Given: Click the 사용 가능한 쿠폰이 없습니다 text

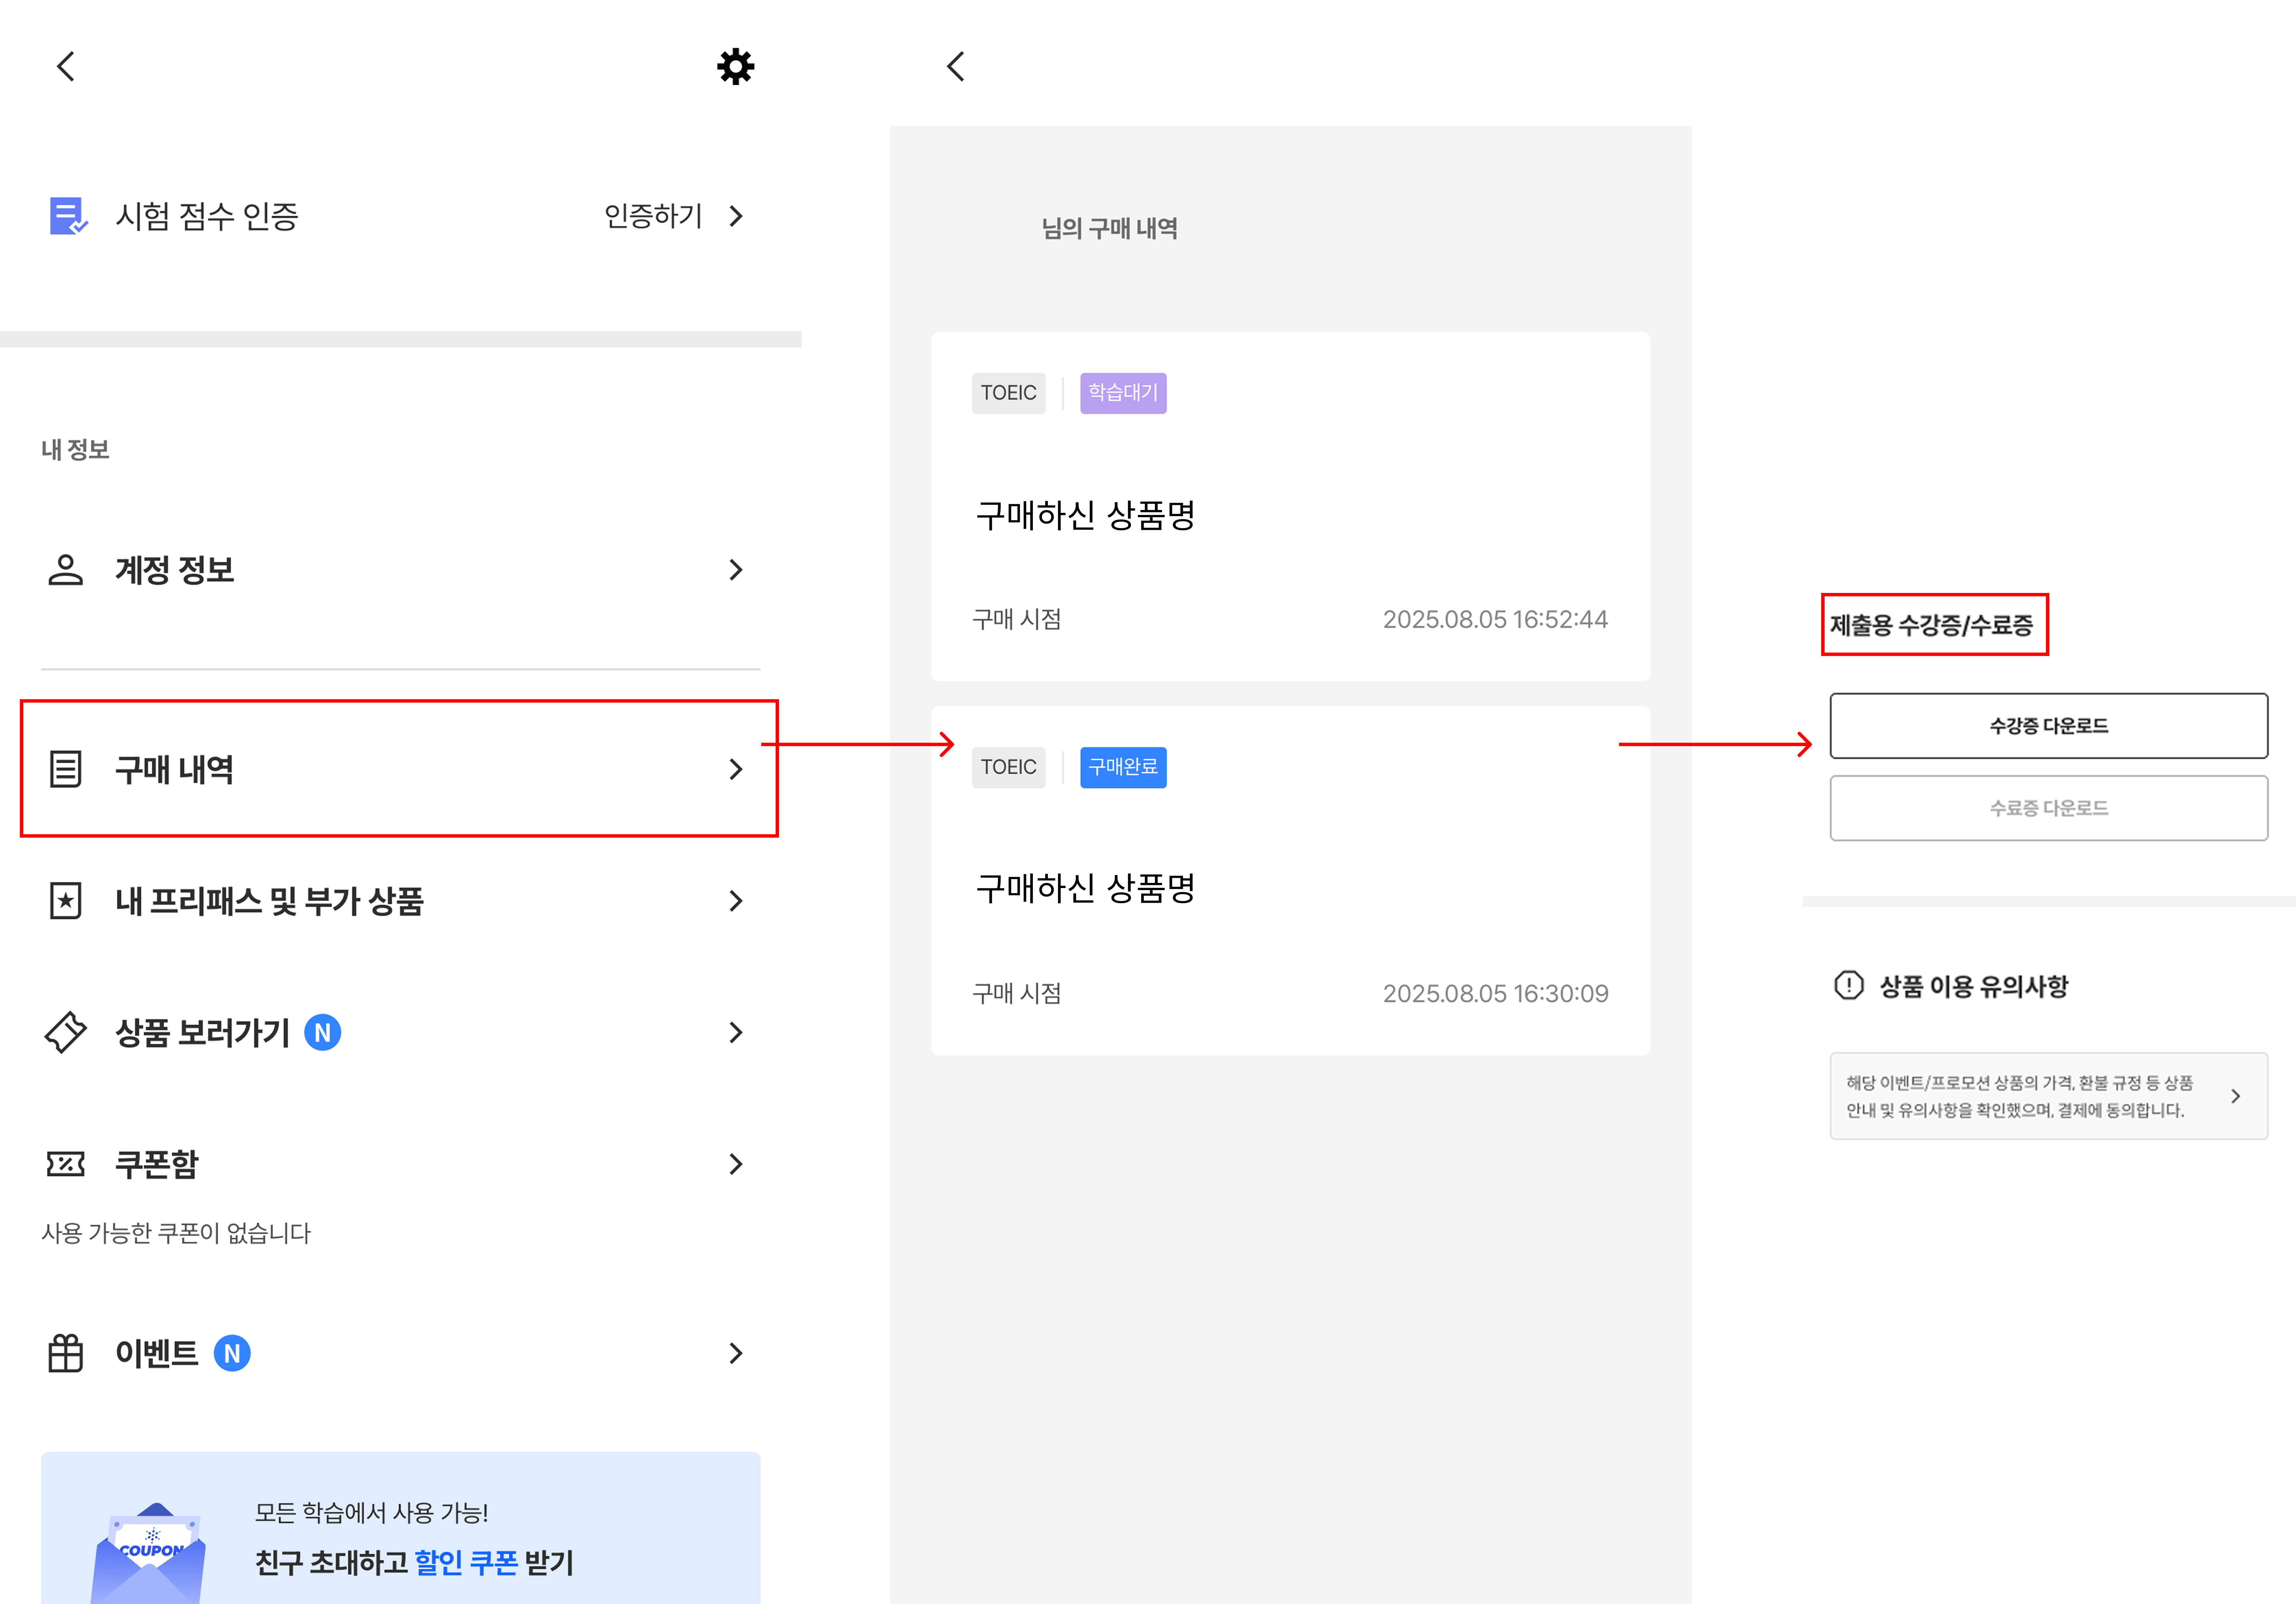Looking at the screenshot, I should [176, 1233].
